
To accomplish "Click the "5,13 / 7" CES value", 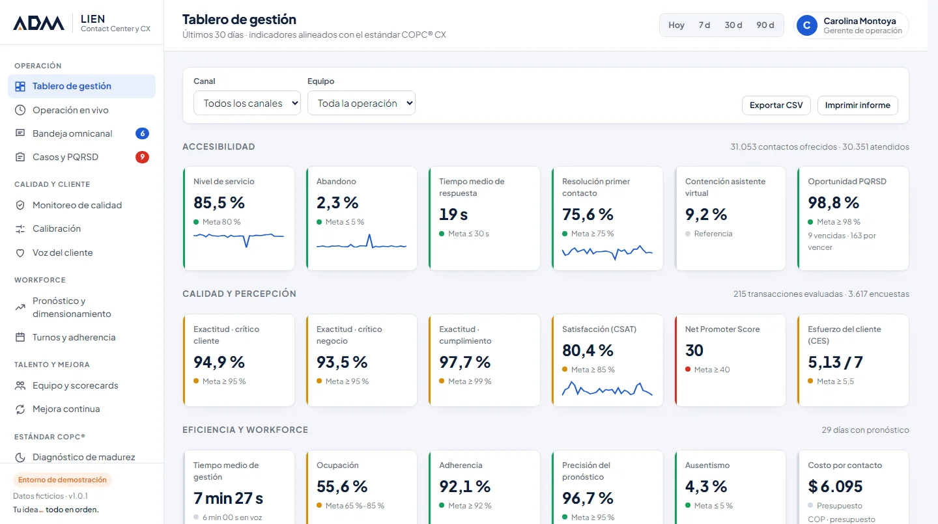I will tap(836, 362).
